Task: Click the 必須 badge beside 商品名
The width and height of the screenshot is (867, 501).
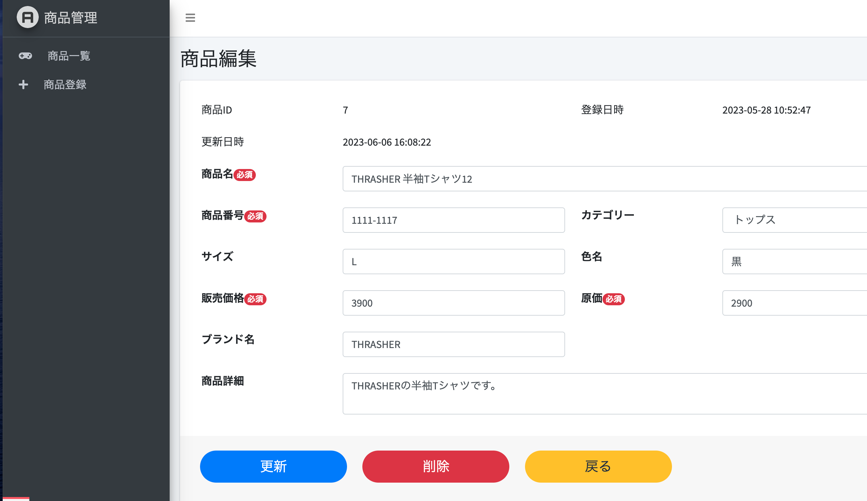Action: click(245, 175)
